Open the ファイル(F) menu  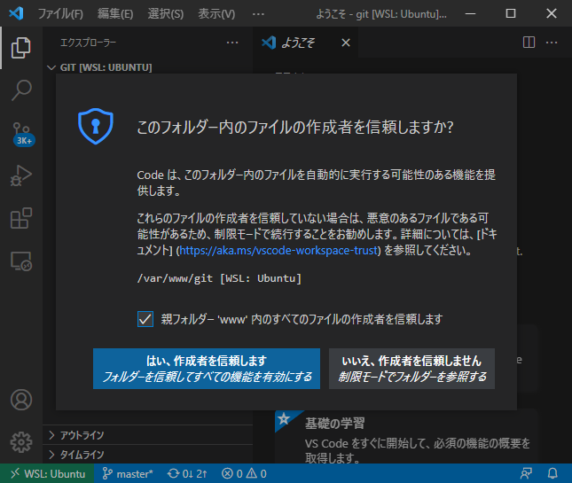click(x=60, y=14)
